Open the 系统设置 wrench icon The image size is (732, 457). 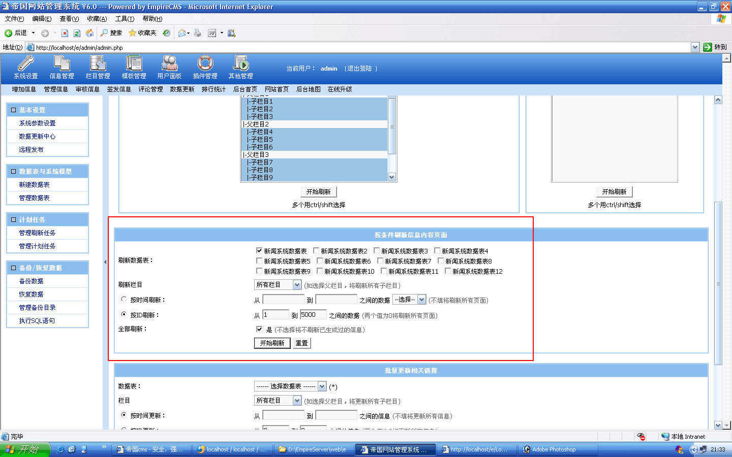(x=25, y=63)
